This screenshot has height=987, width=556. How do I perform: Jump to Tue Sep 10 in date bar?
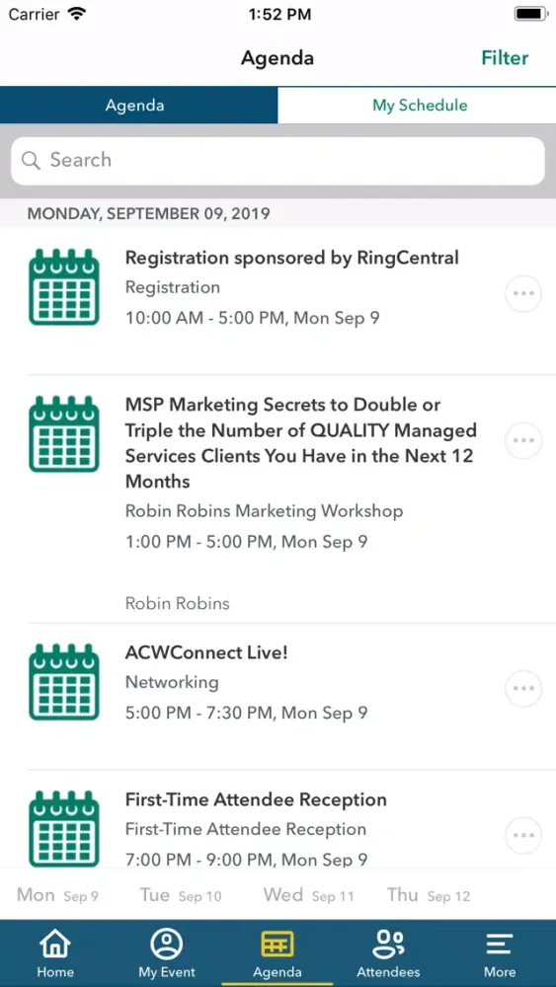coord(180,894)
